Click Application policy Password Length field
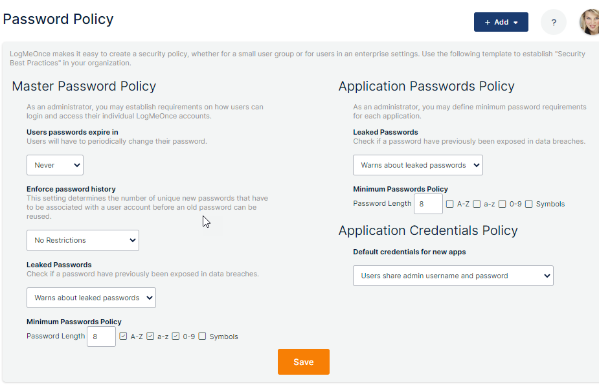The image size is (599, 387). click(428, 204)
